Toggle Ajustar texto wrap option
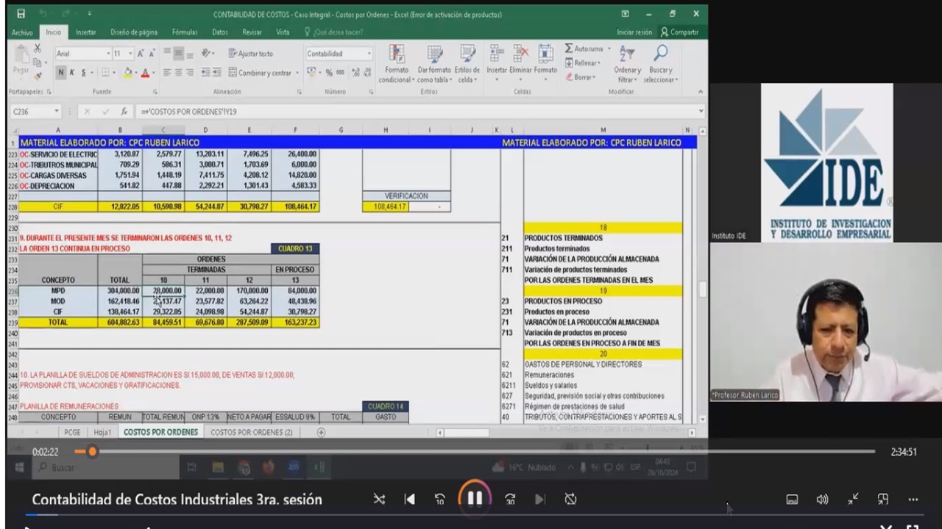This screenshot has width=942, height=529. point(250,54)
